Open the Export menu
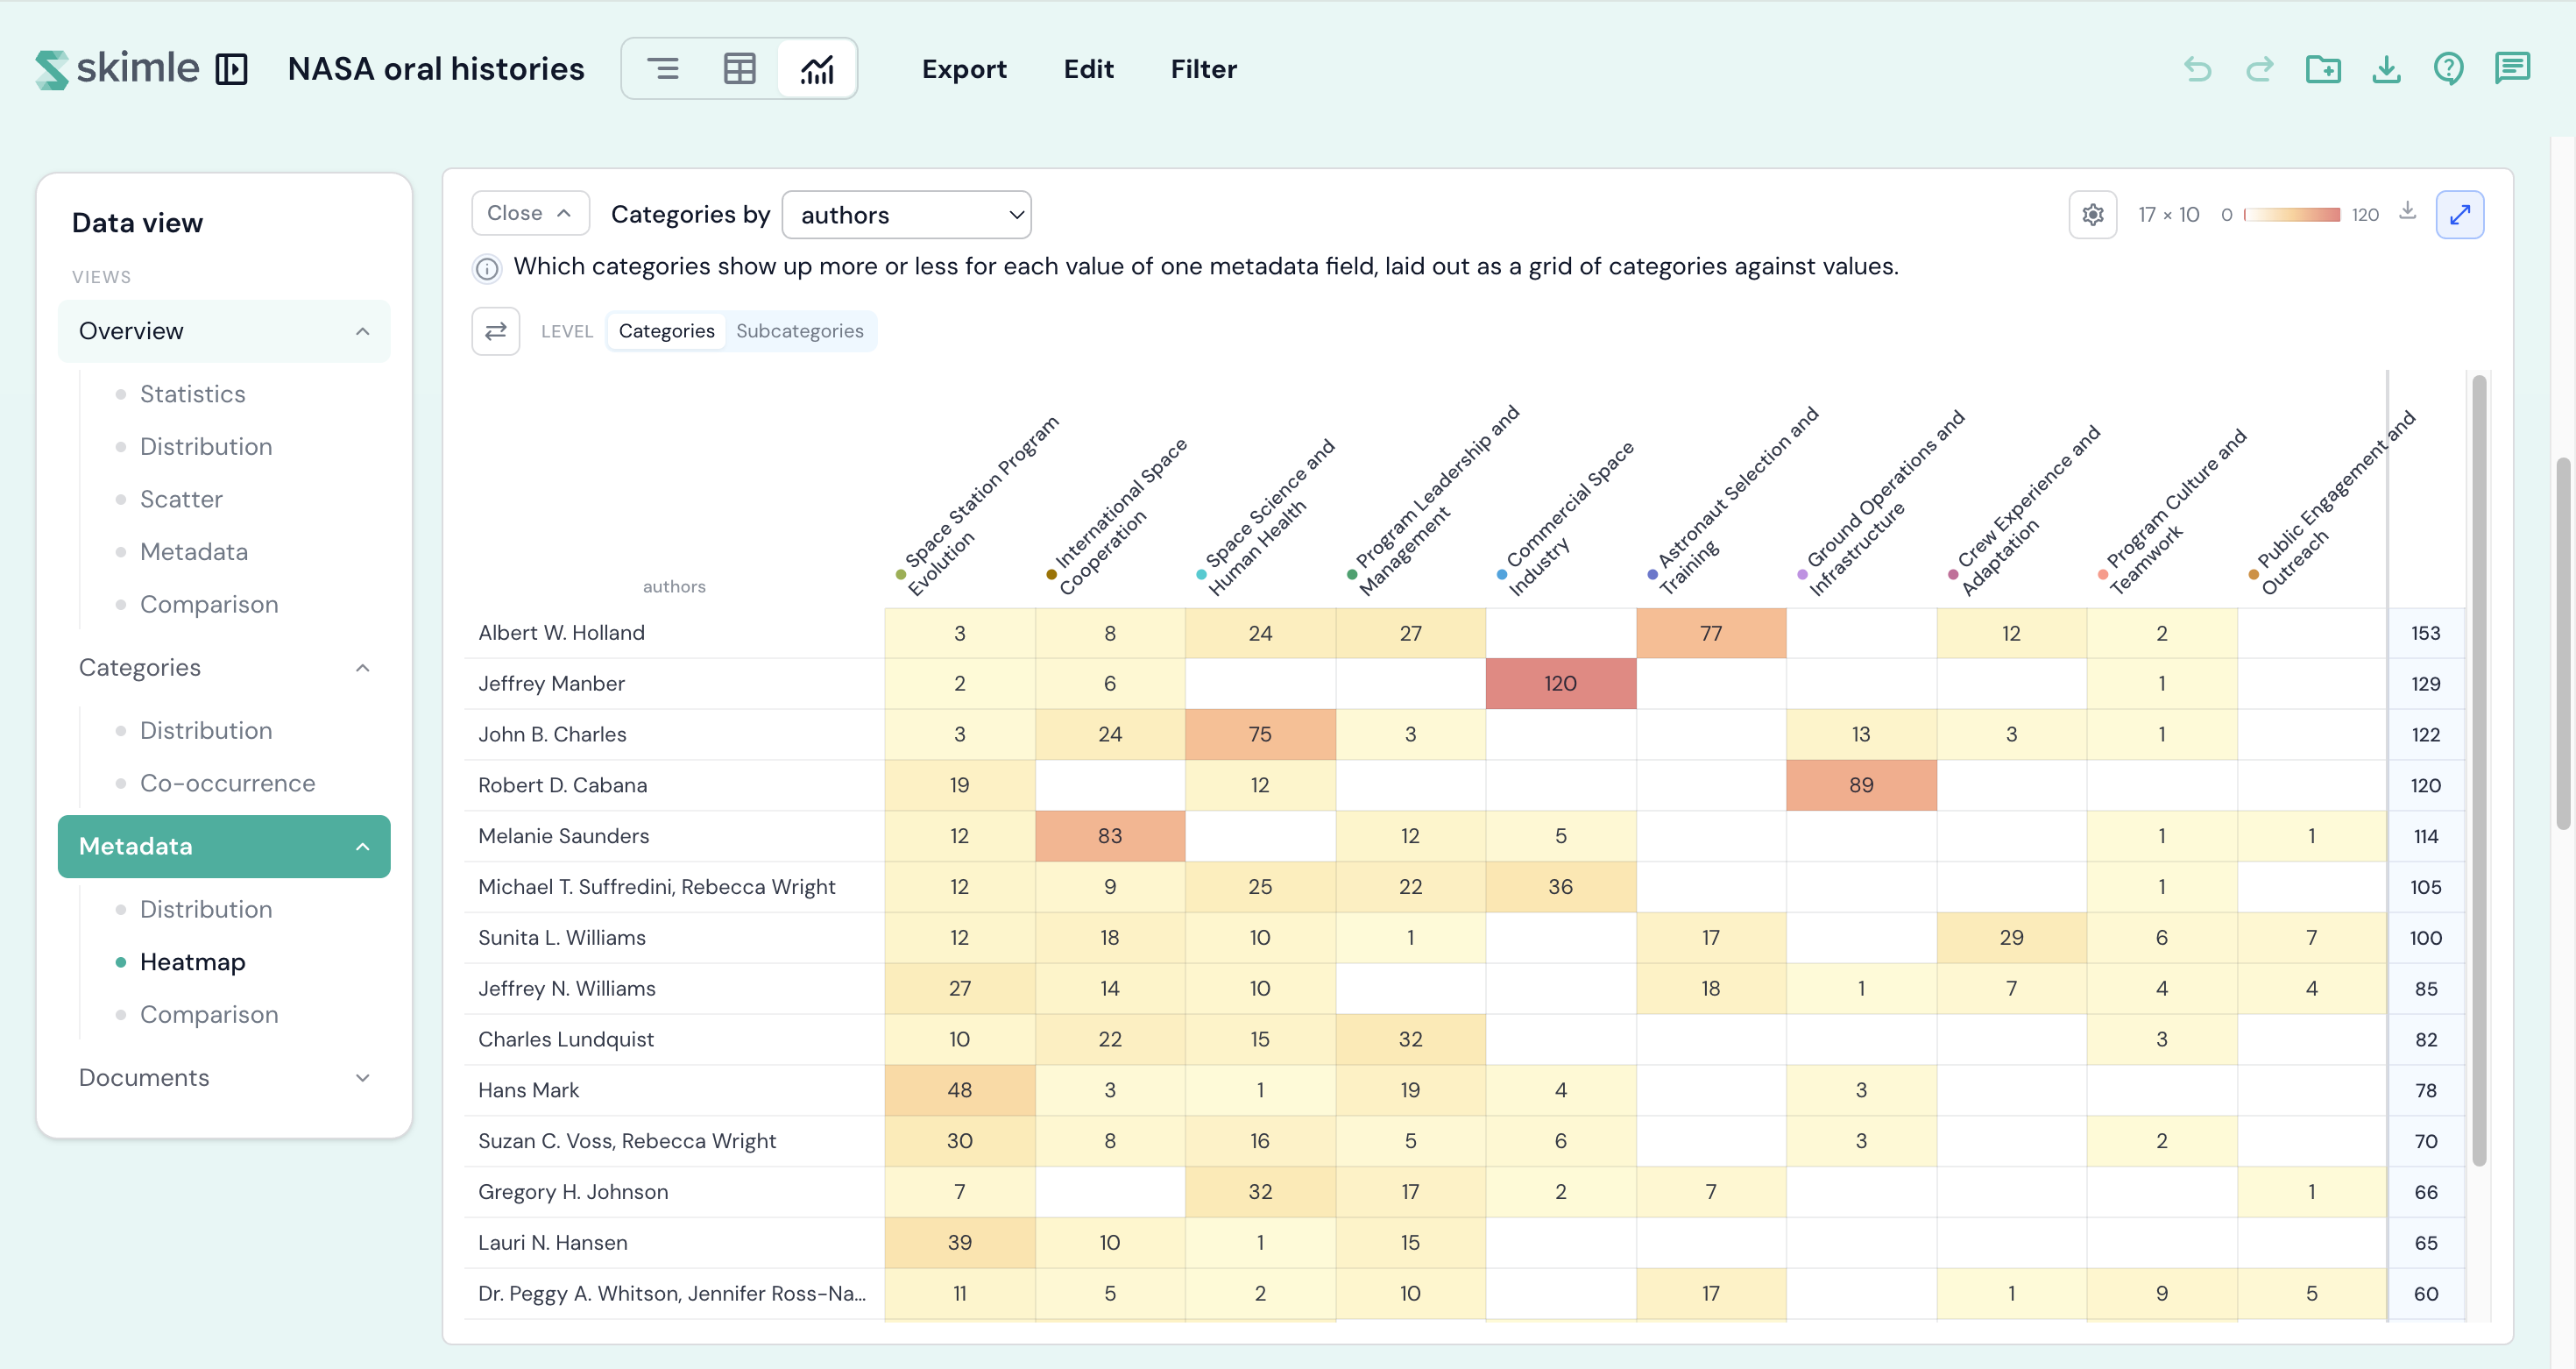 (x=964, y=69)
